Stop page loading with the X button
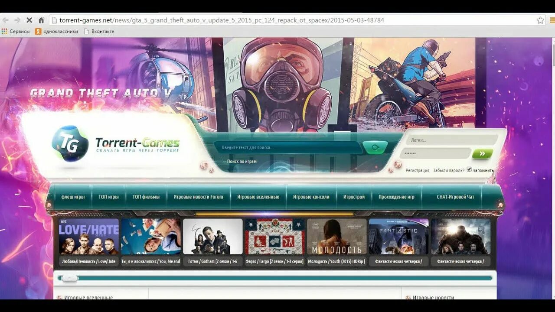This screenshot has height=312, width=555. pyautogui.click(x=29, y=20)
